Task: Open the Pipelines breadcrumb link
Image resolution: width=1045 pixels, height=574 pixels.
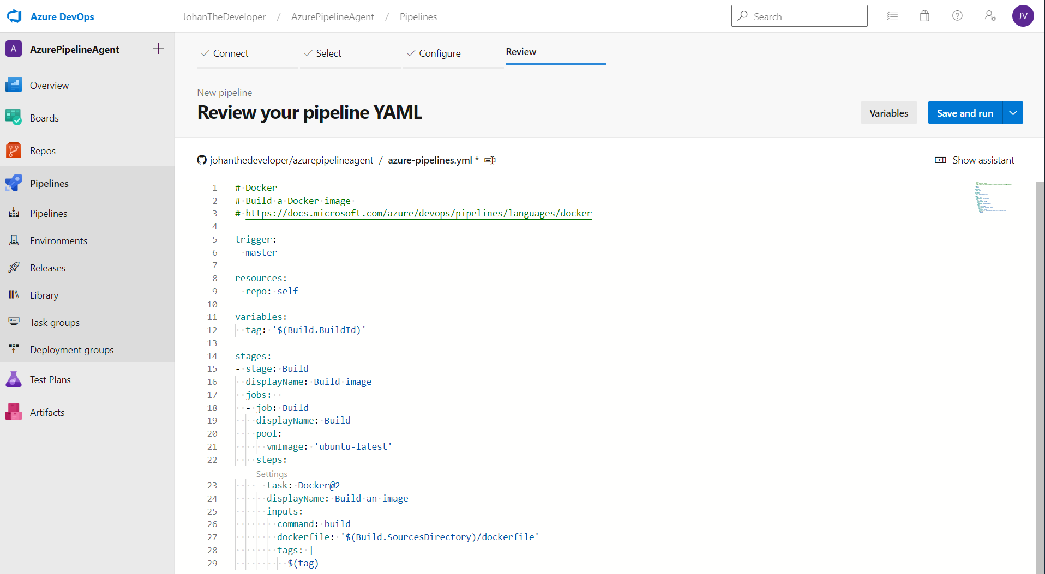Action: [x=418, y=16]
